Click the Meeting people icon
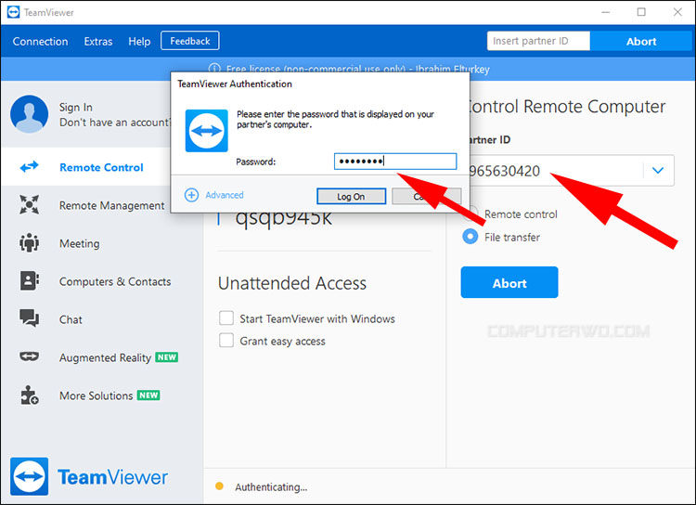Screen dimensions: 696x505 point(30,243)
